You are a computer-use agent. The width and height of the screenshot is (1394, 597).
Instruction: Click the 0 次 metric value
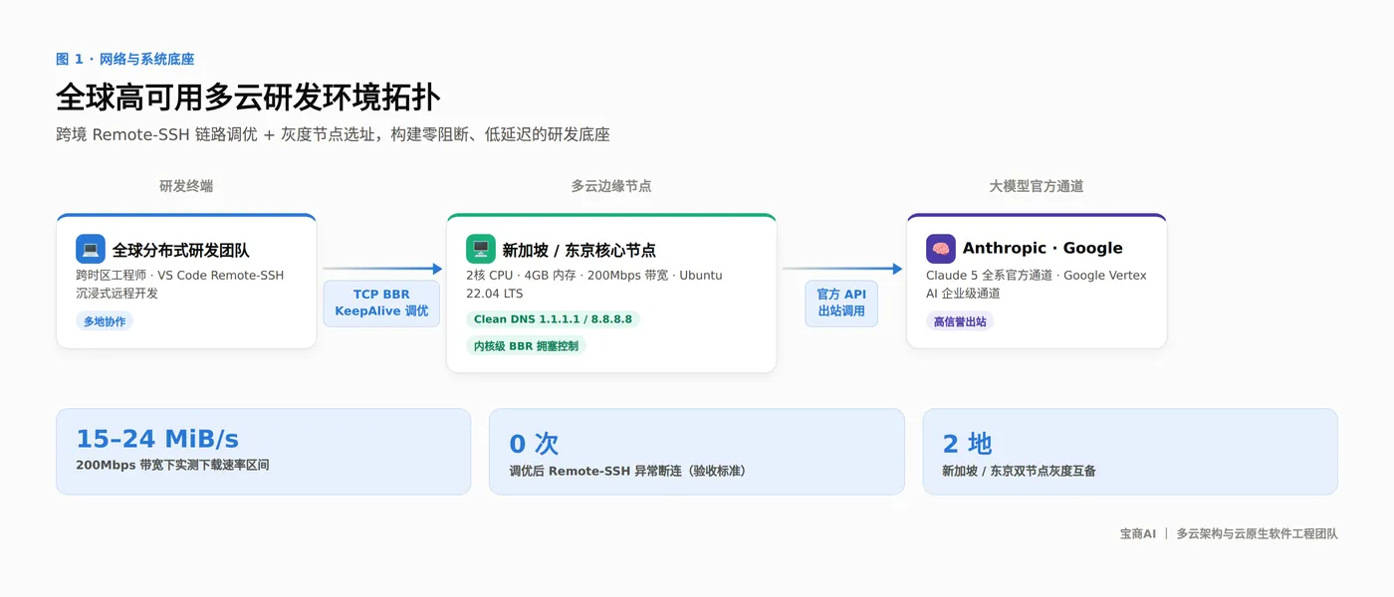coord(534,444)
